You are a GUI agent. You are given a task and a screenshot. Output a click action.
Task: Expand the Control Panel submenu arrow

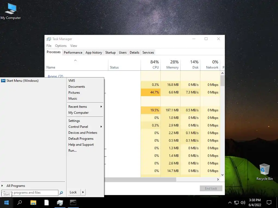pos(101,127)
